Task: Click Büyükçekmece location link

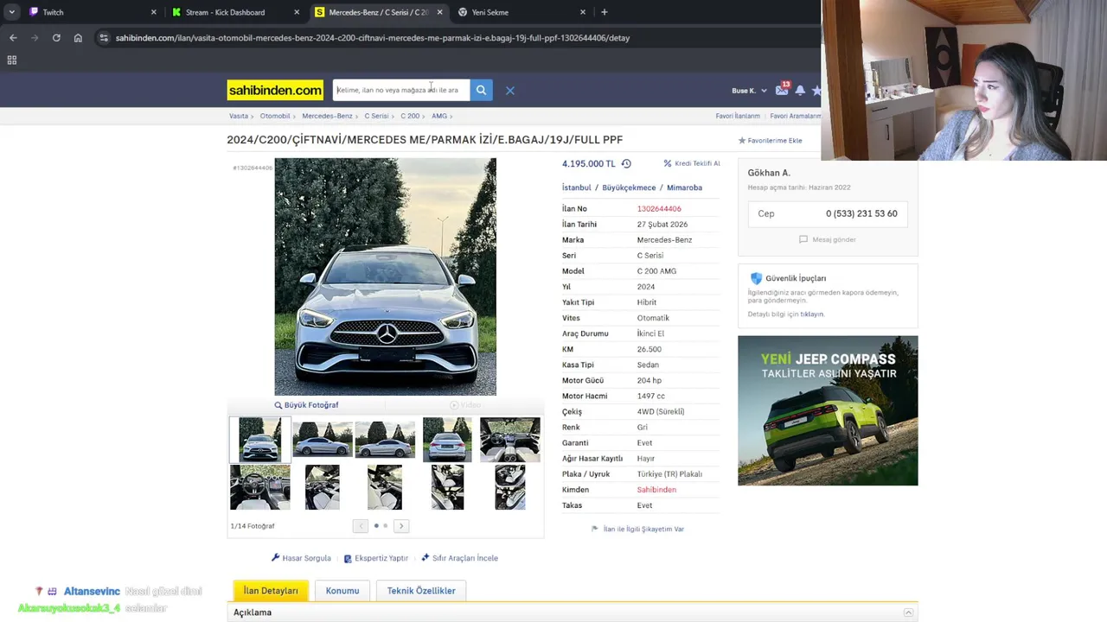Action: tap(629, 187)
